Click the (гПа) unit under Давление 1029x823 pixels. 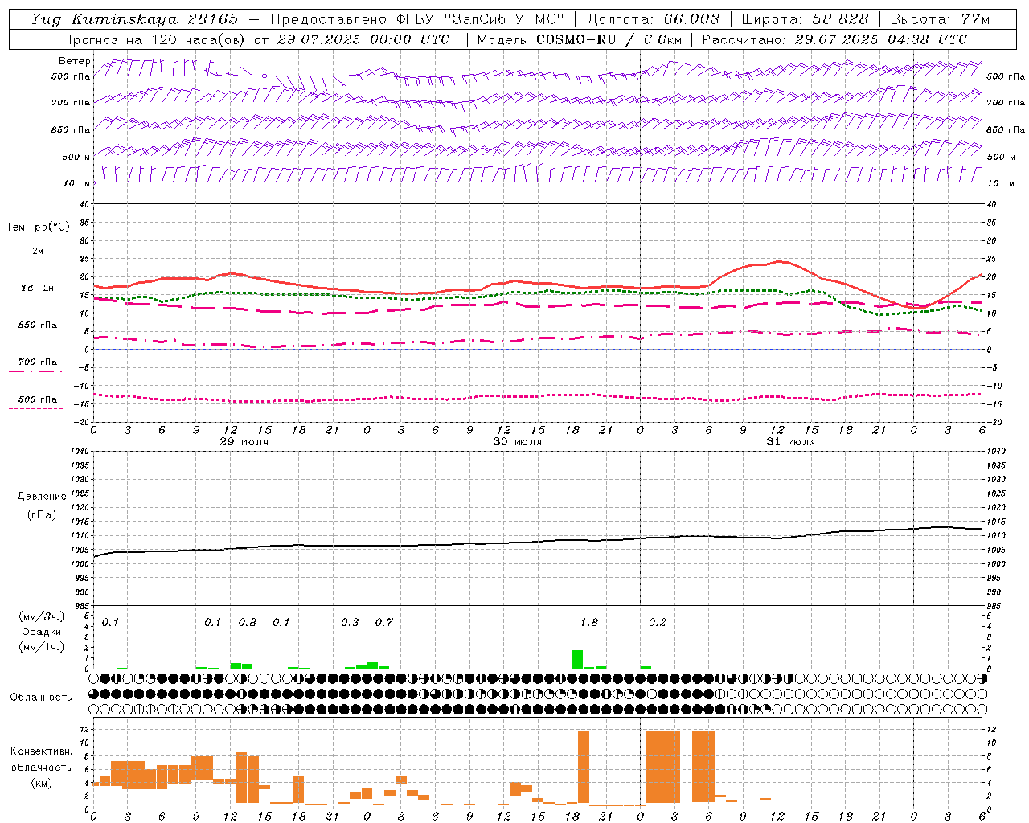click(42, 515)
